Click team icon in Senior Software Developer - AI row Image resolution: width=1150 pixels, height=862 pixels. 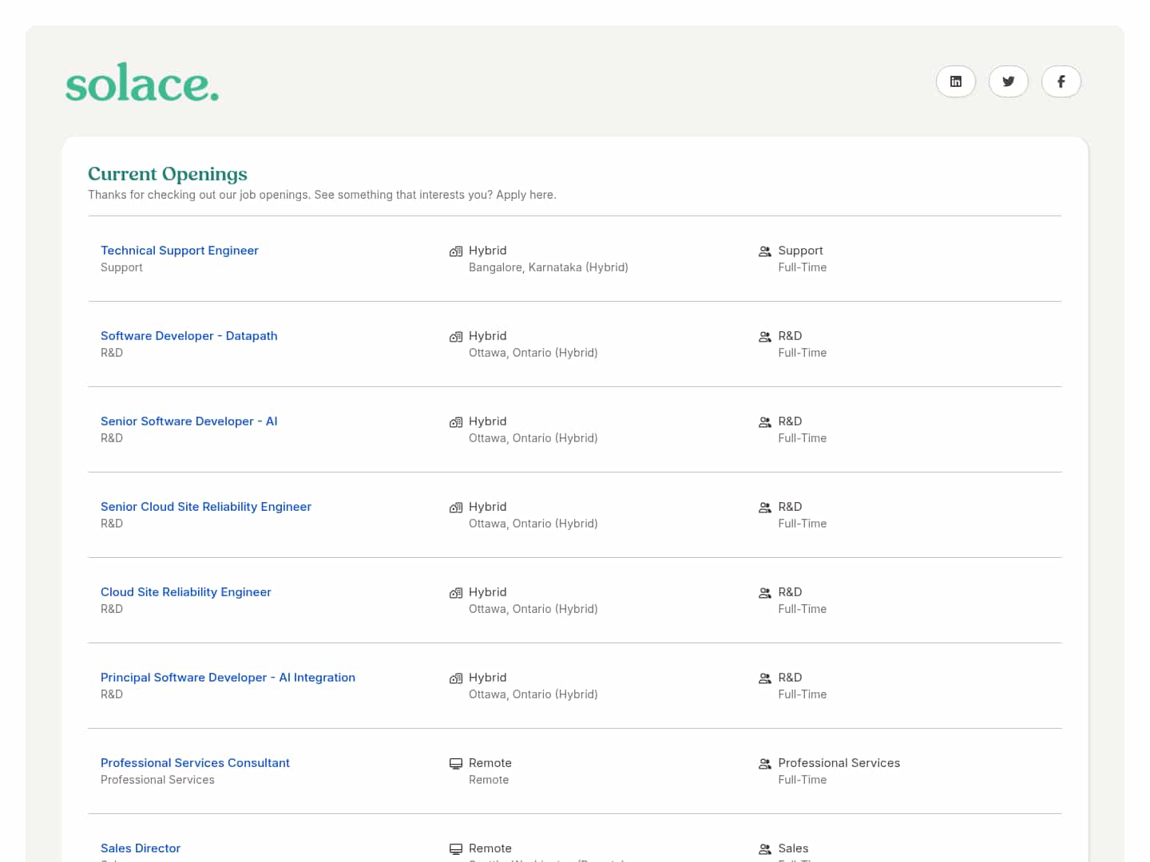(x=765, y=422)
